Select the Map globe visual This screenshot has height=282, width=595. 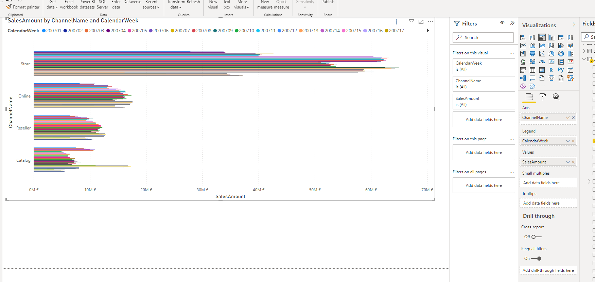click(x=523, y=62)
